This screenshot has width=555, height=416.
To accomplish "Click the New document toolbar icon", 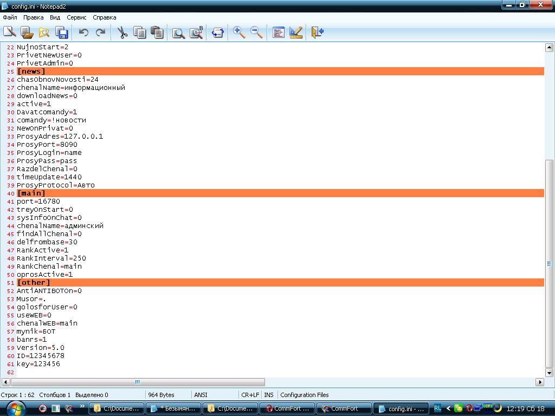I will pos(10,32).
